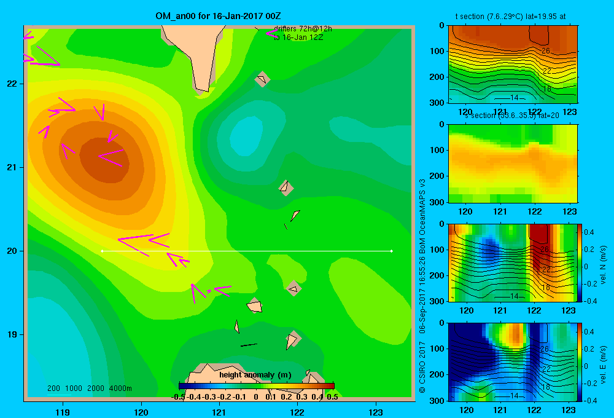Click the west endpoint of the white transect line

click(x=102, y=251)
